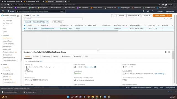
Task: Copy the Public IPv4 DNS name
Action: (x=123, y=74)
